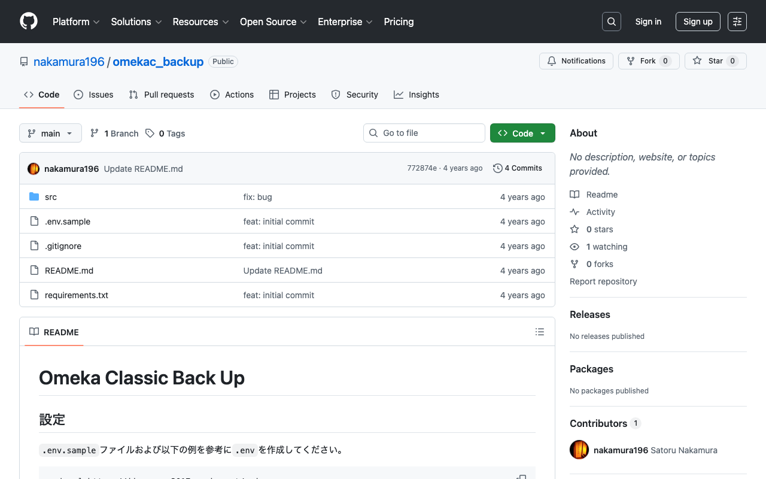Click the GitHub logo icon
This screenshot has width=766, height=479.
29,22
